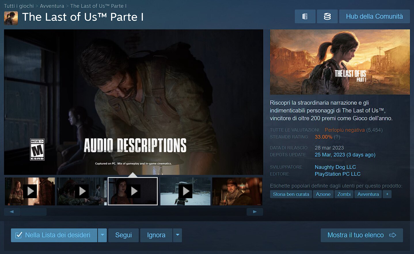Select the Storia ben curata tag
Image resolution: width=414 pixels, height=254 pixels.
(291, 194)
